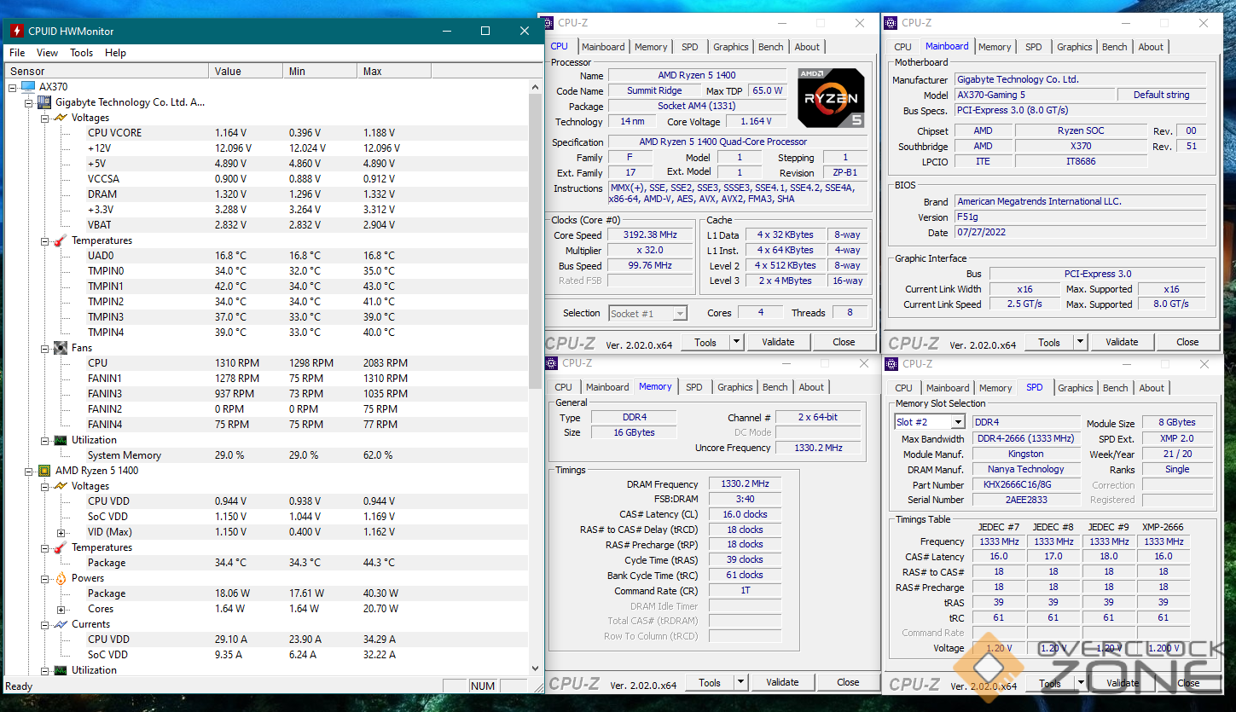Click the Ryzen 5 logo badge
This screenshot has height=712, width=1236.
tap(831, 98)
